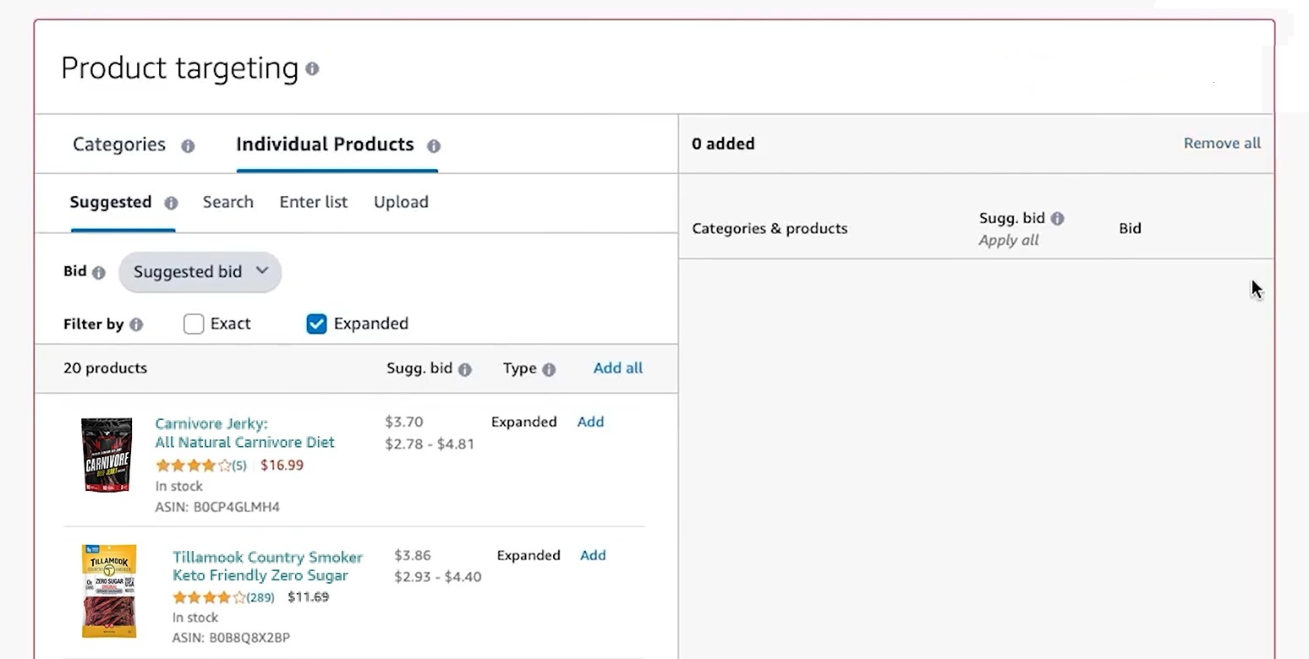Click the ASIN B0B8Q8X2BP text
Viewport: 1309px width, 659px height.
click(x=231, y=638)
